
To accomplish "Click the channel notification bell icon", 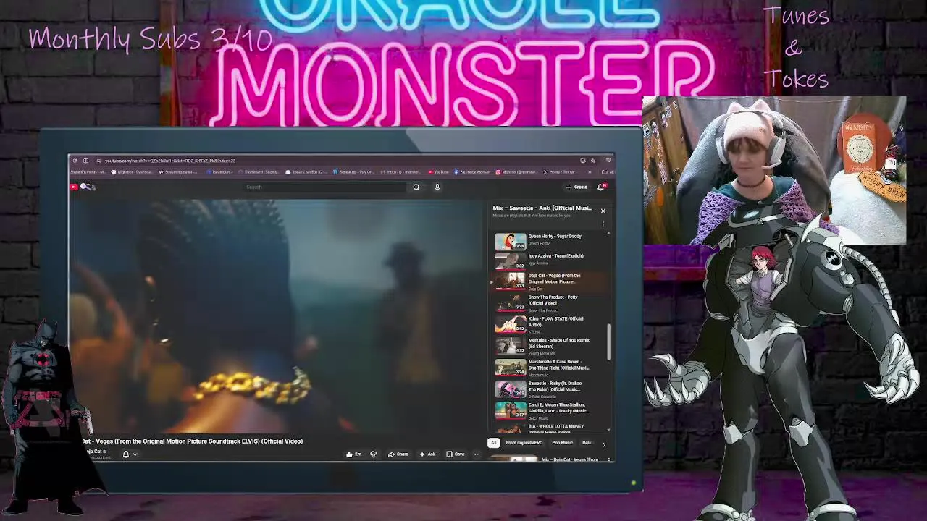I will click(x=125, y=454).
